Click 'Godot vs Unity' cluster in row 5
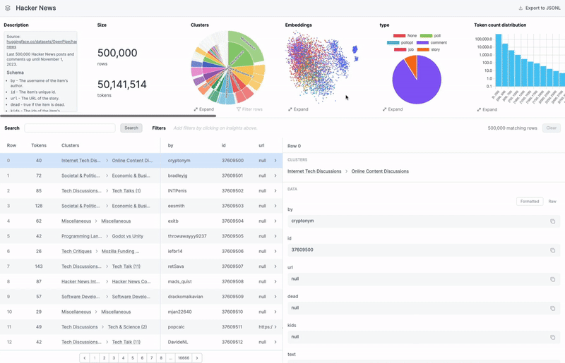Screen dimensions: 565x363 (x=128, y=236)
